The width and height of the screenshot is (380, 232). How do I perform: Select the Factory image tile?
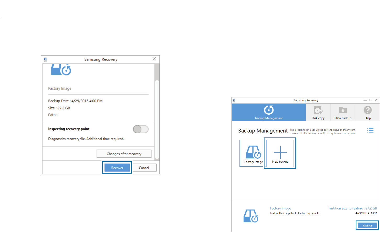pyautogui.click(x=251, y=153)
